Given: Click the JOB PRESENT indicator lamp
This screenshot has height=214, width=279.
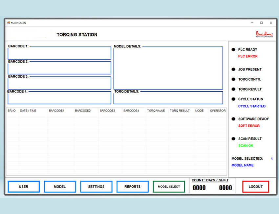Looking at the screenshot, I should [233, 69].
